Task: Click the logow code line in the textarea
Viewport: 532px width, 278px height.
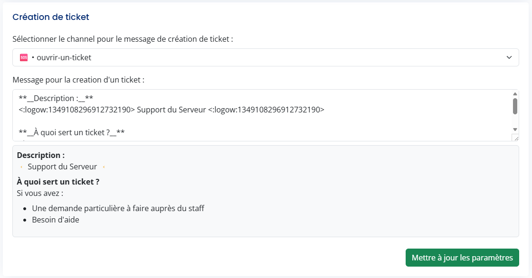Action: [171, 110]
